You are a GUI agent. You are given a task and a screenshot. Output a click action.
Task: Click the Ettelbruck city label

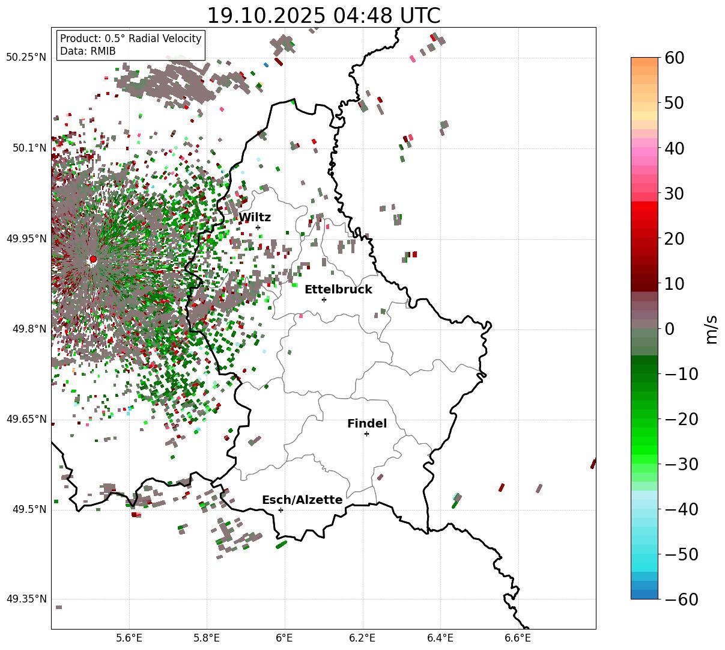338,290
